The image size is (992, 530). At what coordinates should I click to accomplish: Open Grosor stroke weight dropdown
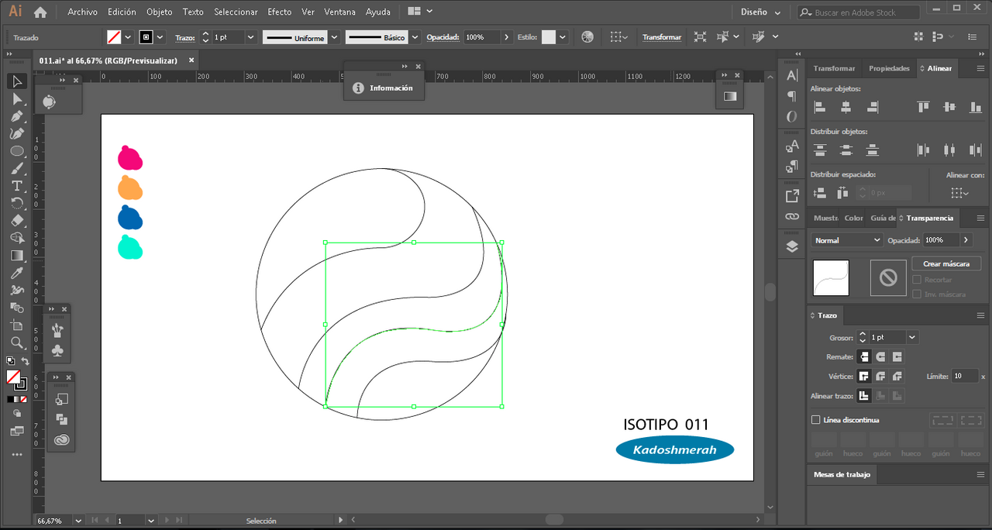click(x=912, y=338)
